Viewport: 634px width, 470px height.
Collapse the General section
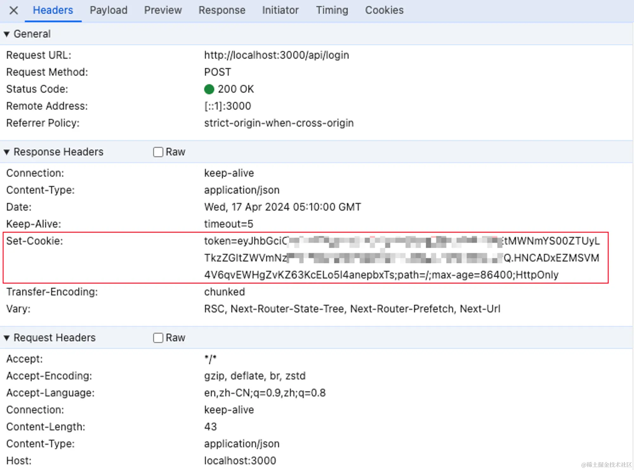[x=7, y=34]
